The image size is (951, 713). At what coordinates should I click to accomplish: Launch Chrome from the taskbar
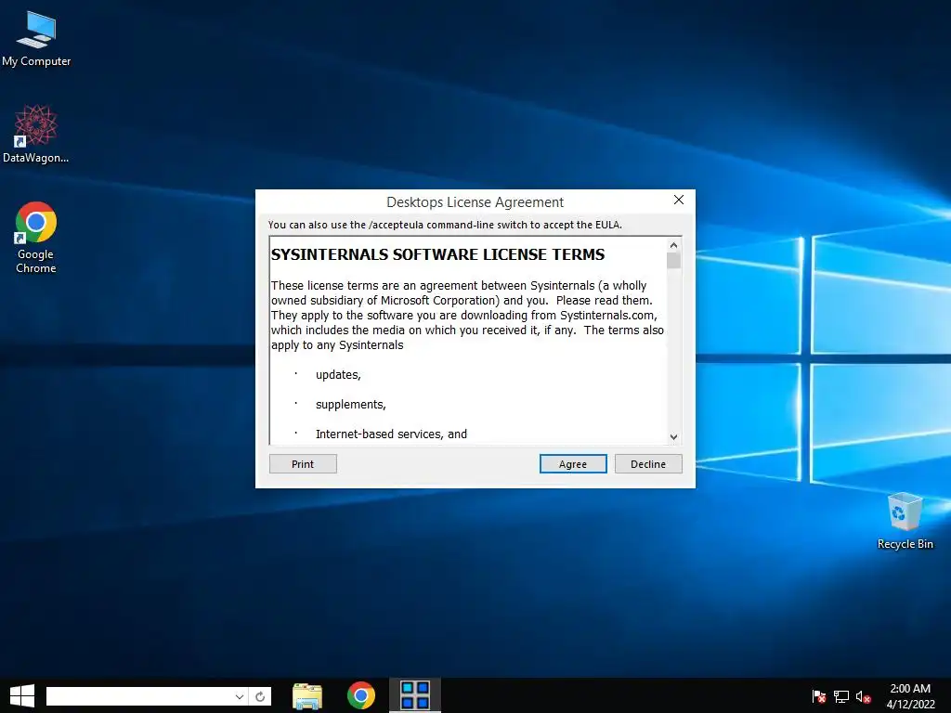coord(361,695)
